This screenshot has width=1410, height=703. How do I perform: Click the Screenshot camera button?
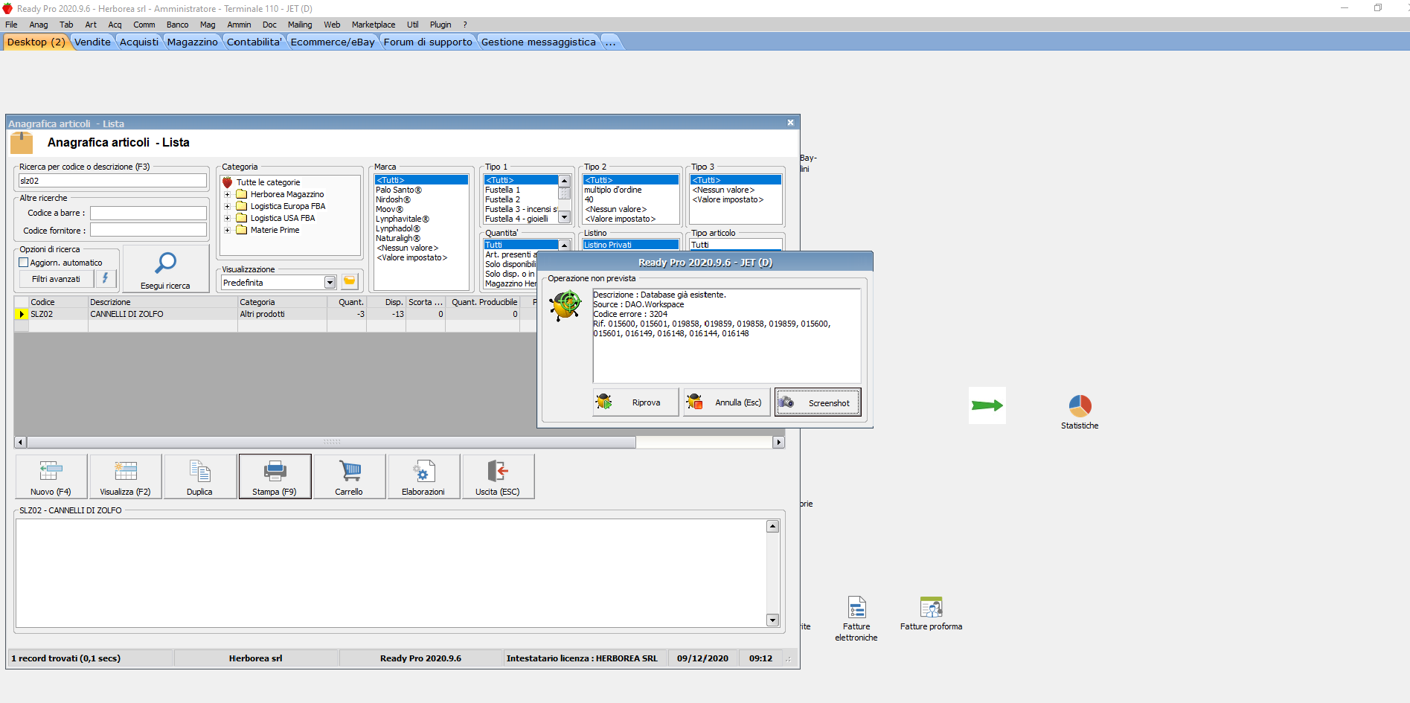click(818, 402)
